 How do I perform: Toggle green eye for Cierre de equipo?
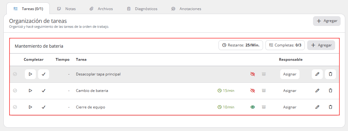[253, 107]
